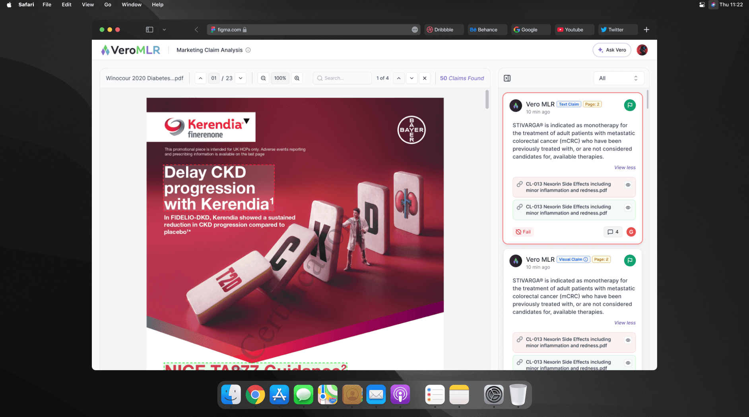Switch to the Youtube tab
This screenshot has width=749, height=417.
(x=574, y=30)
